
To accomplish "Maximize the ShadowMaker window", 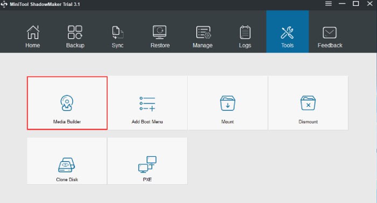I will pos(356,4).
